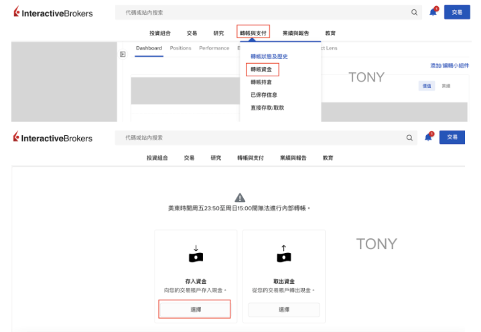The height and width of the screenshot is (332, 481).
Task: Open 轉帳與支付 menu in lower nav
Action: tap(251, 158)
